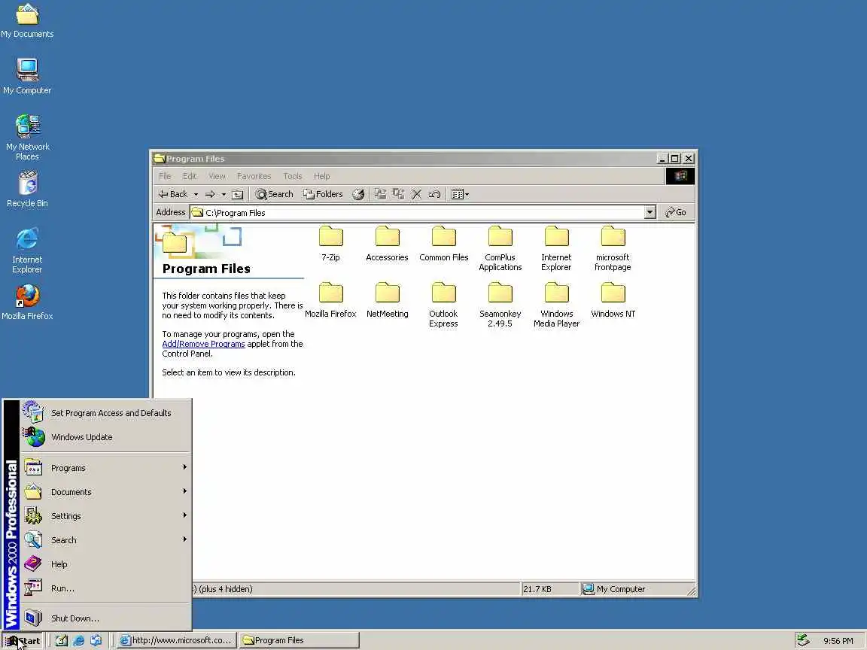Open the Views dropdown in toolbar
This screenshot has width=867, height=650.
[460, 195]
